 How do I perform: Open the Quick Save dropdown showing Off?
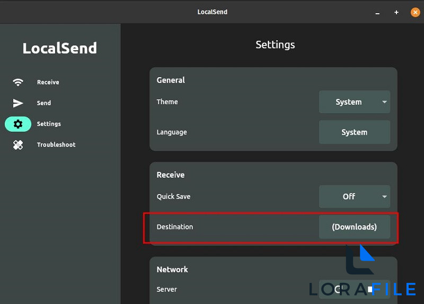coord(355,196)
